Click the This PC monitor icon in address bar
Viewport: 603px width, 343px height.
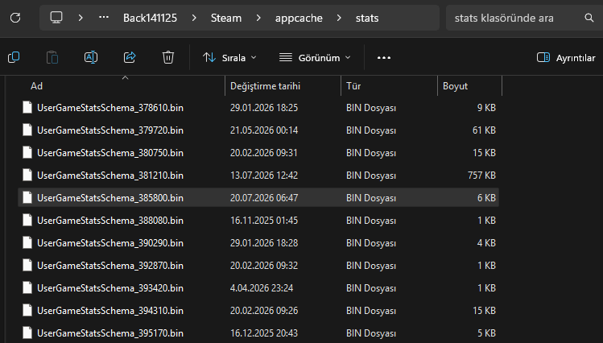coord(56,17)
